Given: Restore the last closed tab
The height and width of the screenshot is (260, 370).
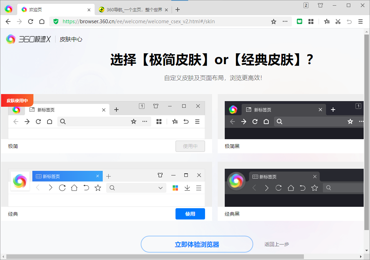Looking at the screenshot, I should (x=349, y=22).
